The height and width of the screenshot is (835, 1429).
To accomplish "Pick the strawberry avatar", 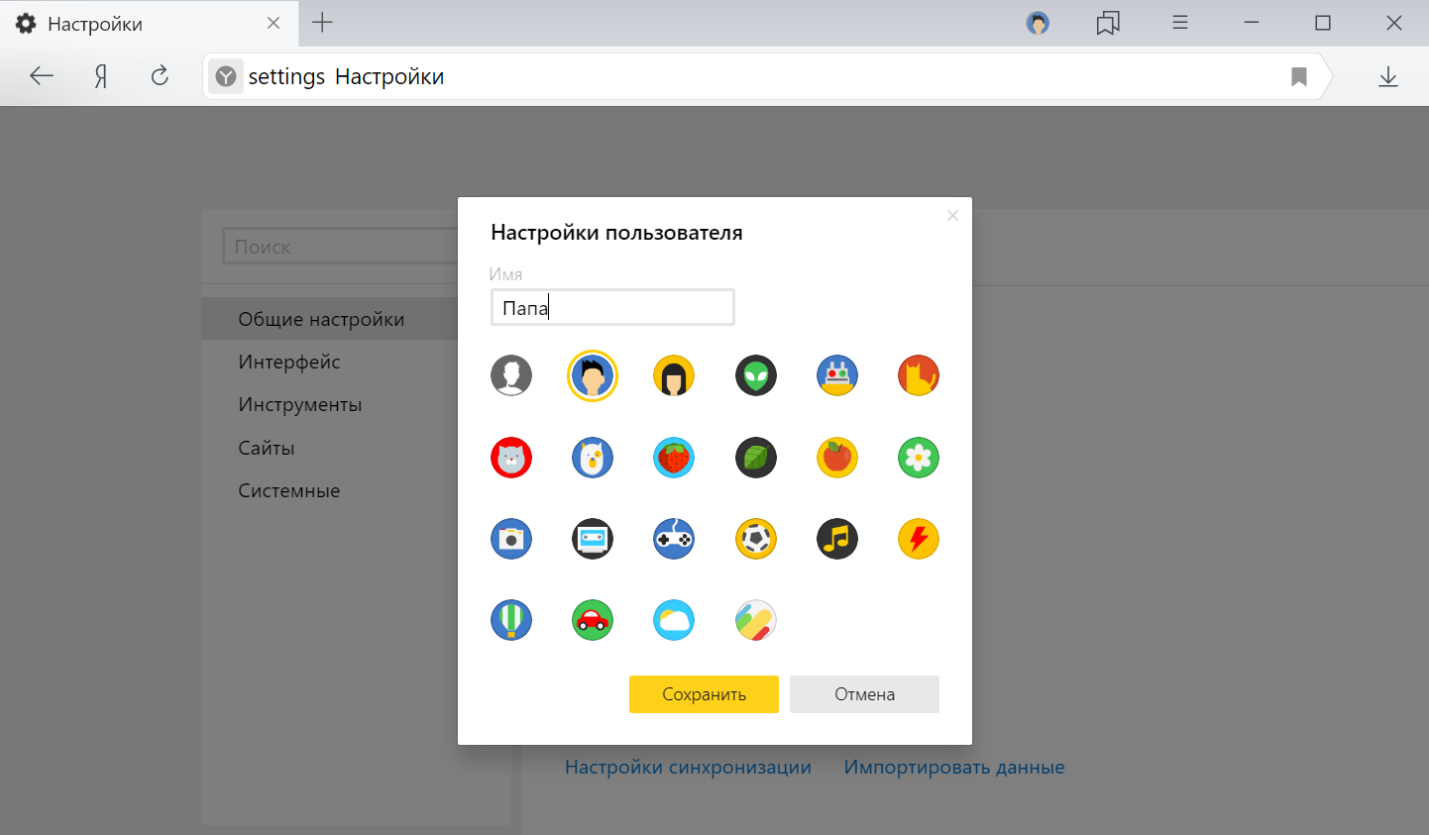I will 674,458.
